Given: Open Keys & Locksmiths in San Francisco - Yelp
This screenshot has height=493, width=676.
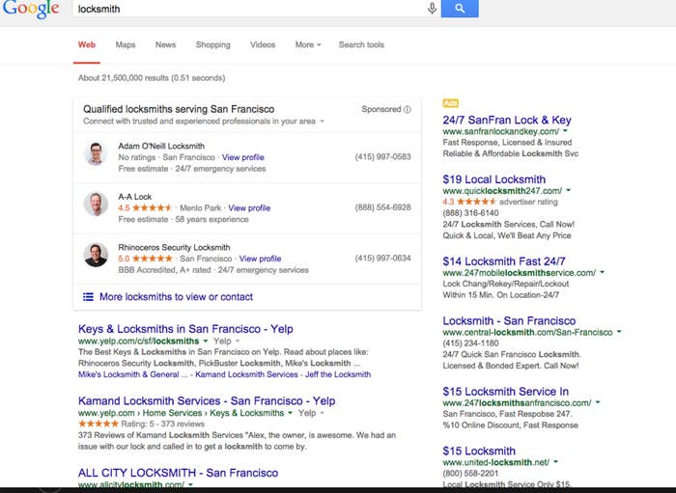Looking at the screenshot, I should [185, 329].
